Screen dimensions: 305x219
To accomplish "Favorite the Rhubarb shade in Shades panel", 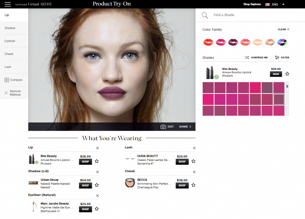I will tap(287, 74).
